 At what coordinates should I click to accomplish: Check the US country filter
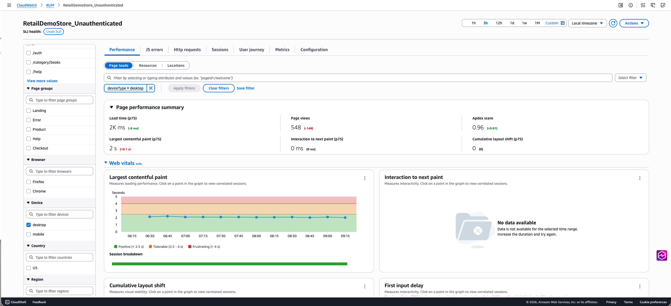[x=29, y=268]
